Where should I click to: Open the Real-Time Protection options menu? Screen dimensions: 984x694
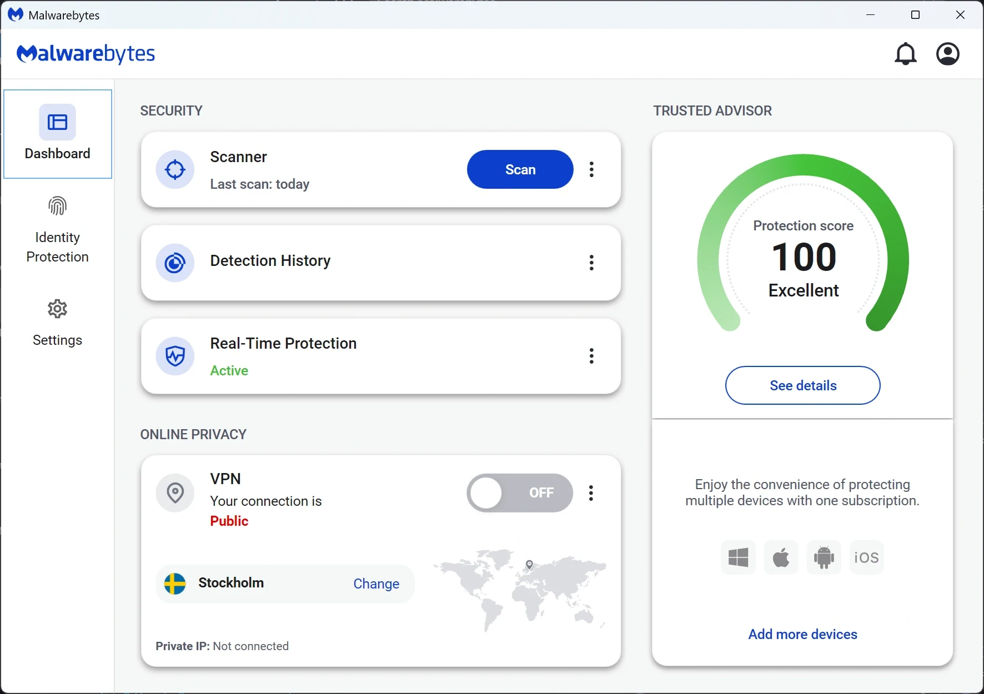592,356
